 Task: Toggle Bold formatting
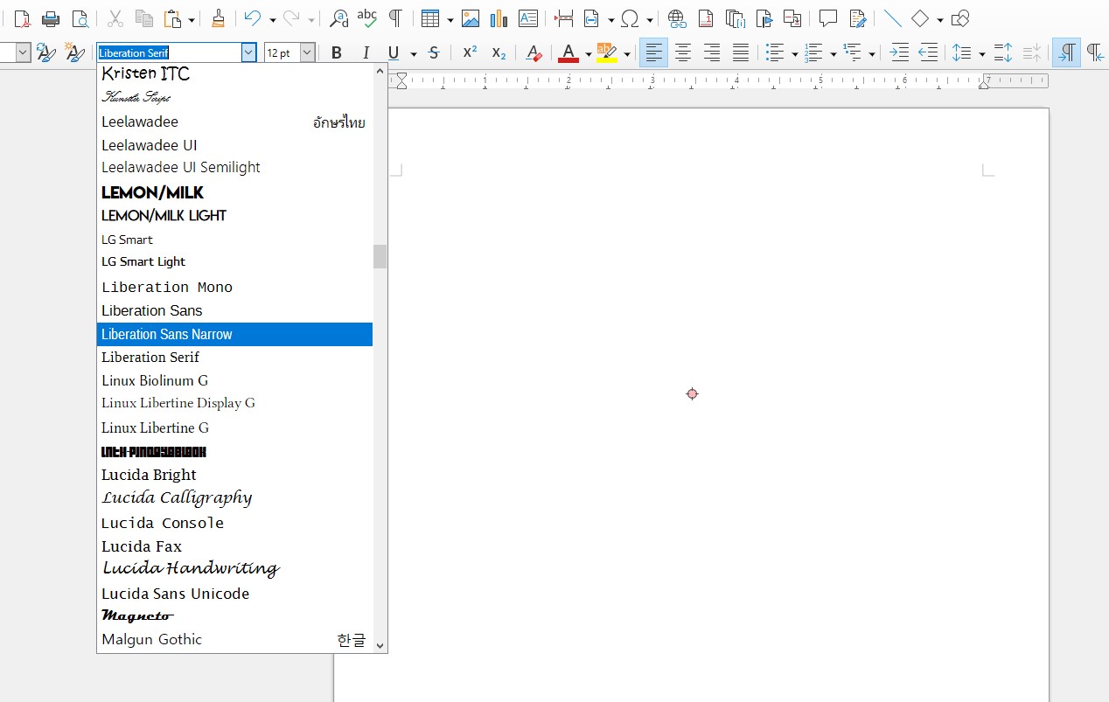pyautogui.click(x=337, y=53)
